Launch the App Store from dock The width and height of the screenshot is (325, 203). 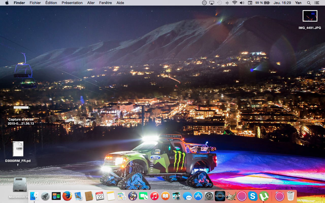pos(198,196)
